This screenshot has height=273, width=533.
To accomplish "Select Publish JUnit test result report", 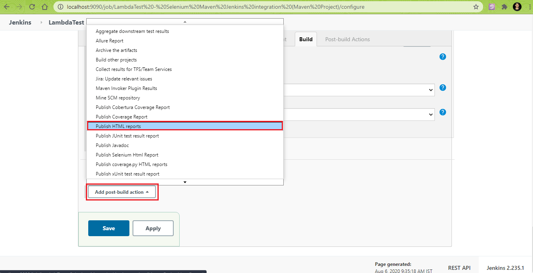I will pyautogui.click(x=185, y=136).
